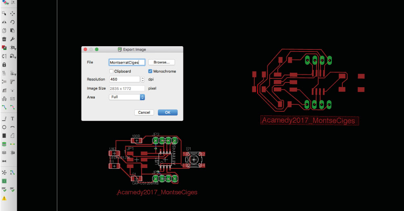Viewport: 404px width, 211px height.
Task: Select the filled Rectangle tool
Action: [x=4, y=135]
